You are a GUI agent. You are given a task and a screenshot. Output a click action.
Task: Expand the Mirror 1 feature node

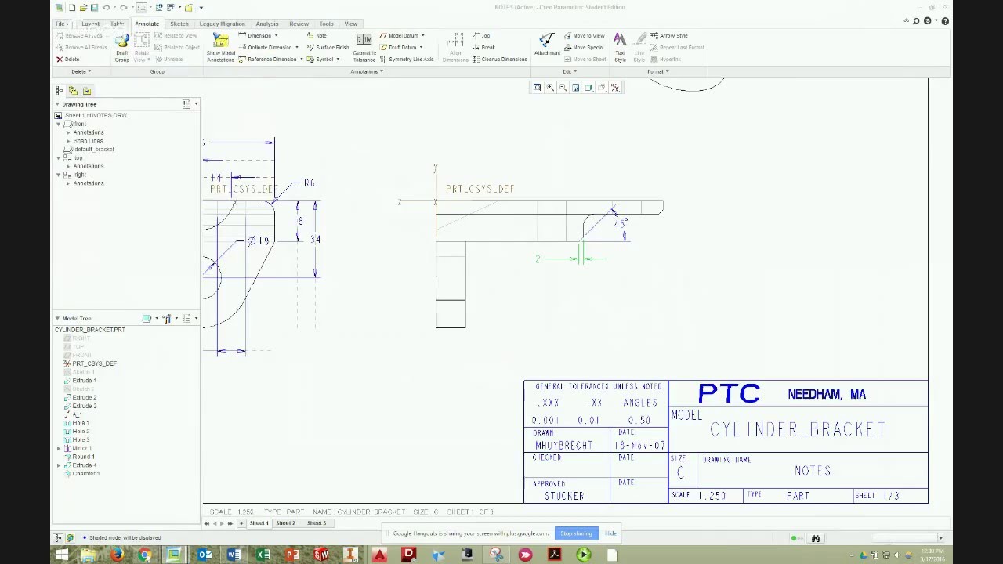[x=59, y=448]
